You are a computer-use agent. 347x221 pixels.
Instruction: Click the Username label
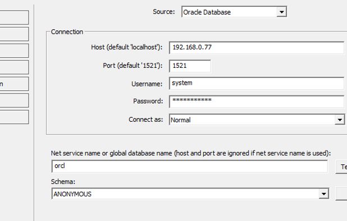coord(147,84)
